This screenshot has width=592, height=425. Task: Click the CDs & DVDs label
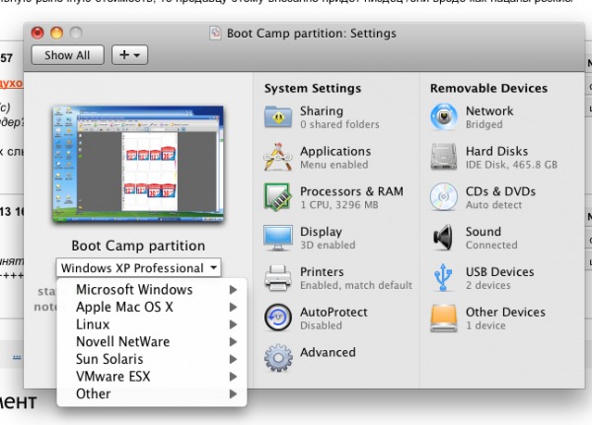(500, 191)
